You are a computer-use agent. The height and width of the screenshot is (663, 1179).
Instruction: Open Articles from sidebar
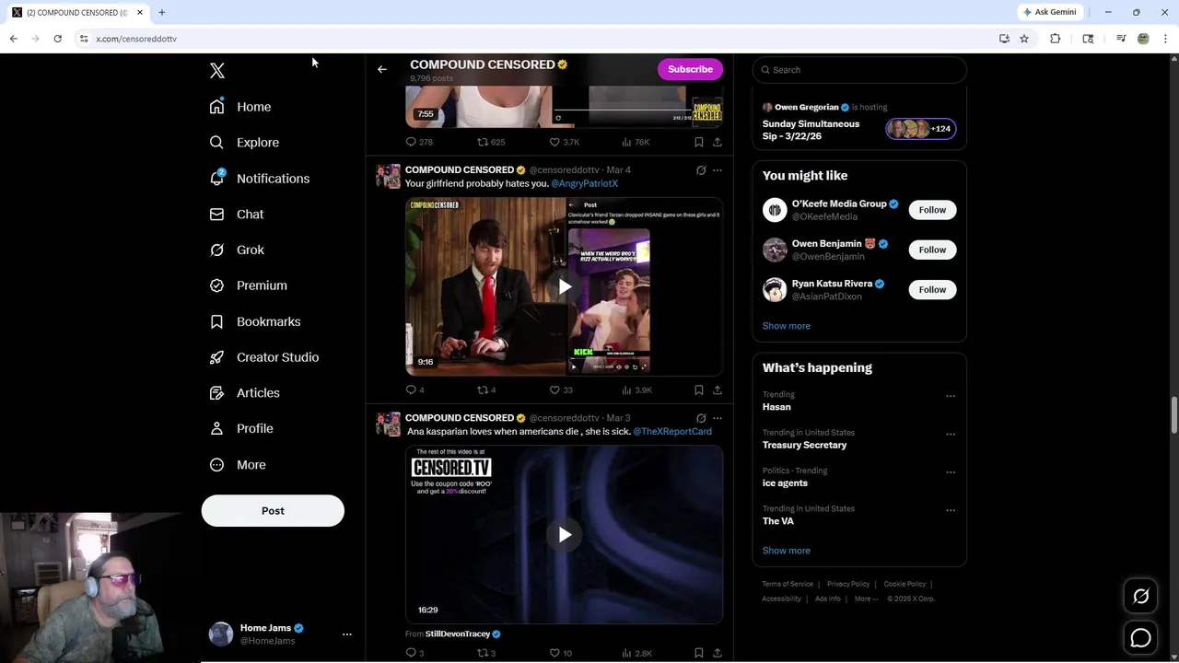coord(245,393)
